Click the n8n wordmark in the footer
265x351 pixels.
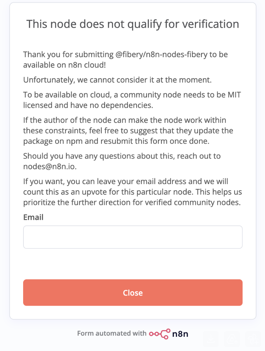click(180, 333)
